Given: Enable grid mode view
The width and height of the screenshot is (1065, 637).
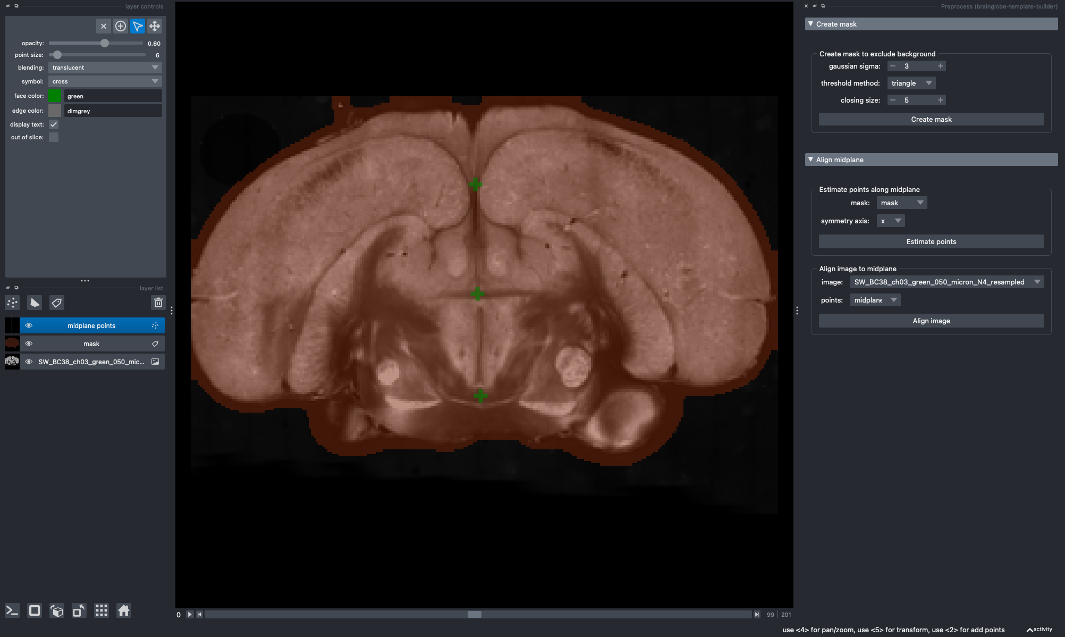Looking at the screenshot, I should click(102, 610).
